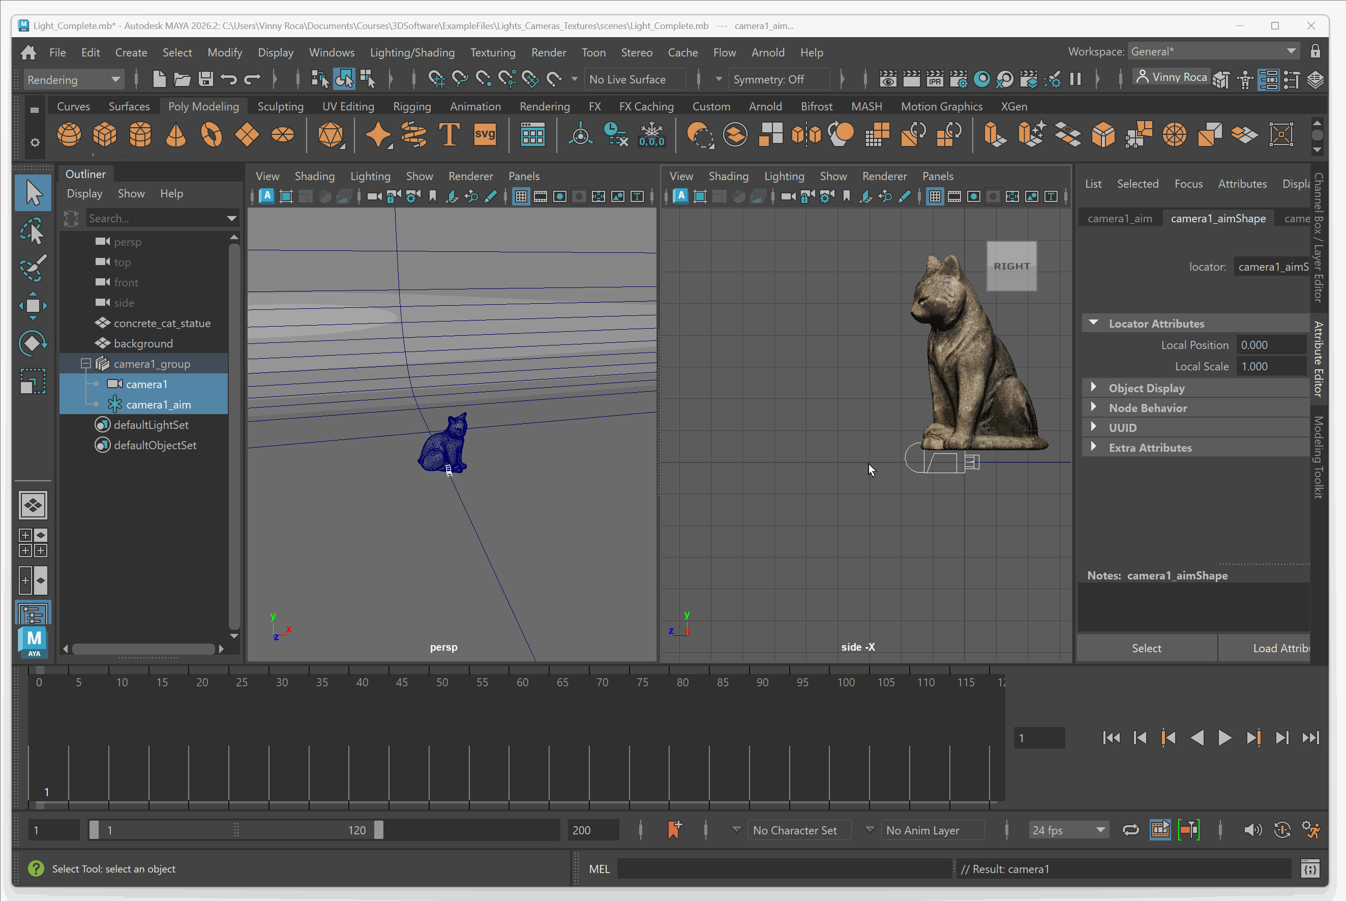Create a polygon sphere from shelf
Image resolution: width=1346 pixels, height=901 pixels.
[x=69, y=135]
